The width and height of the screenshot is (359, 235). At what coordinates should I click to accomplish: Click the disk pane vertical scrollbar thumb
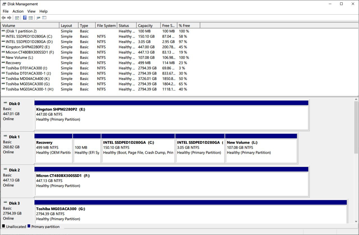pos(356,128)
